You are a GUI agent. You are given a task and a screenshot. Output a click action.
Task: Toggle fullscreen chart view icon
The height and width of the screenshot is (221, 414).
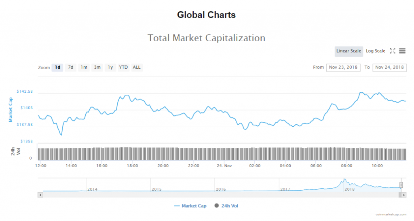pos(392,51)
